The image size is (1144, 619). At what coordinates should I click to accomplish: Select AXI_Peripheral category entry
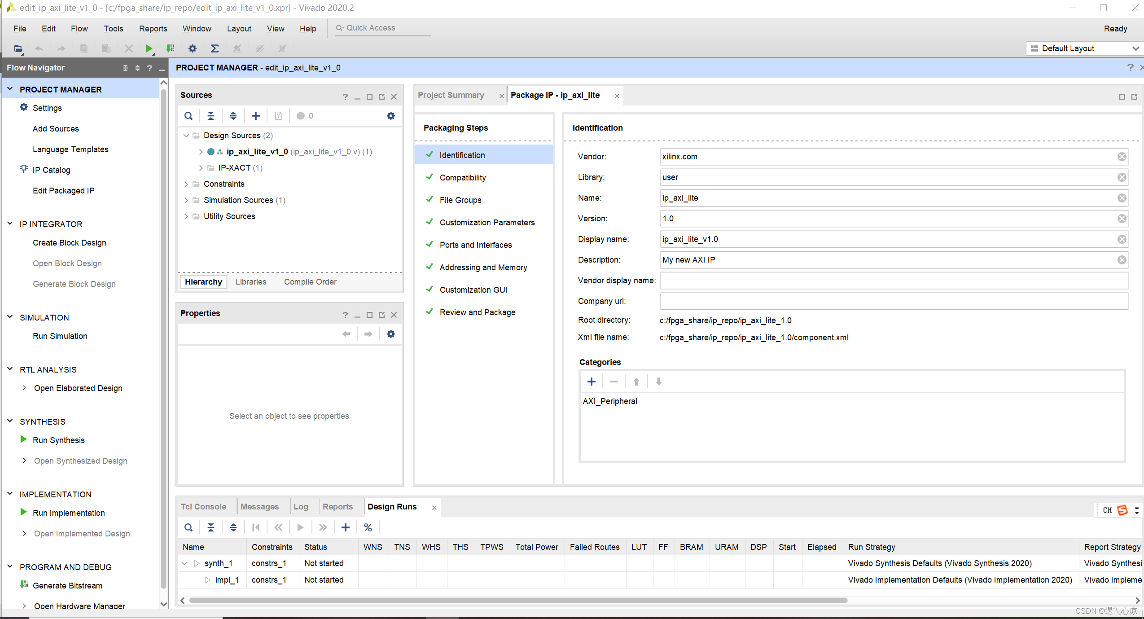coord(609,401)
